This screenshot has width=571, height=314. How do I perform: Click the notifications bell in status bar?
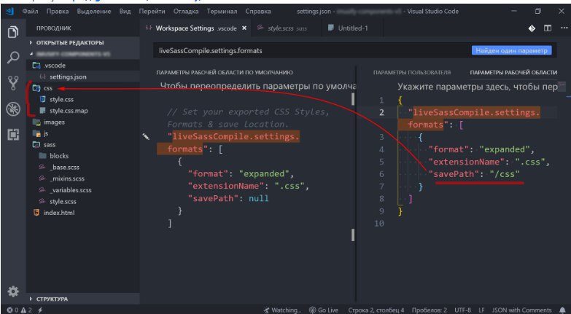coord(562,310)
